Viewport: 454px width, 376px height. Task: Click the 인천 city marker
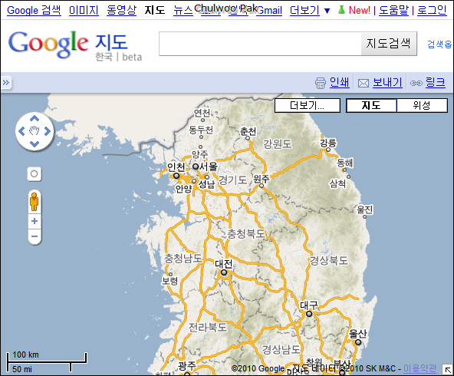pyautogui.click(x=176, y=176)
